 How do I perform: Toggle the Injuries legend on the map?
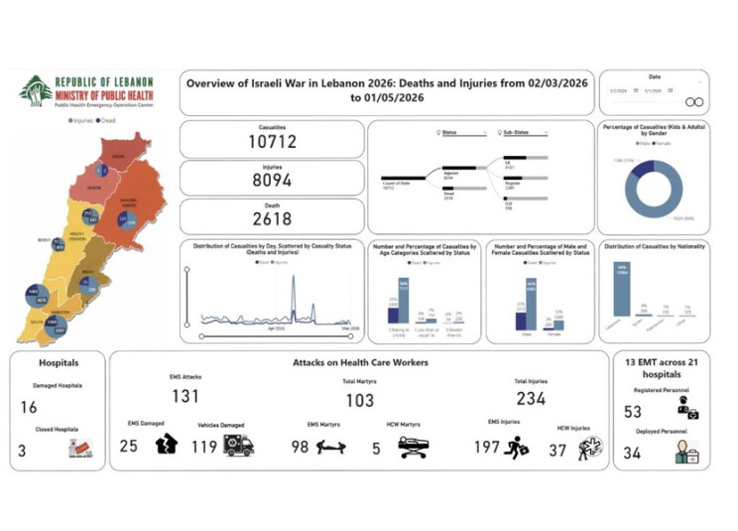click(81, 120)
